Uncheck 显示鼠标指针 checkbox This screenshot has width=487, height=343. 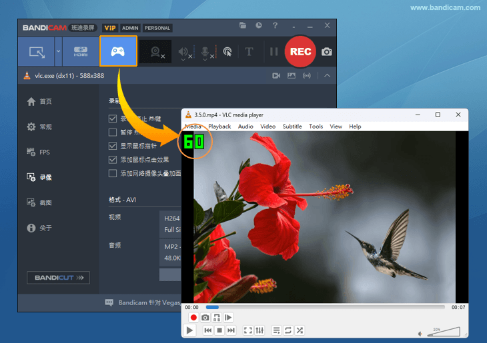click(x=113, y=146)
